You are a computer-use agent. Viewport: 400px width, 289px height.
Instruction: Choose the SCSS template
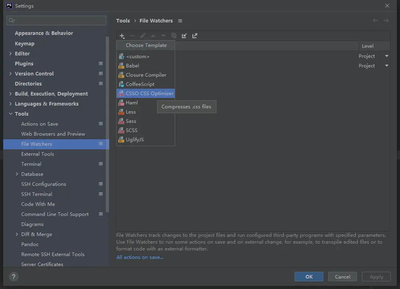pyautogui.click(x=145, y=130)
